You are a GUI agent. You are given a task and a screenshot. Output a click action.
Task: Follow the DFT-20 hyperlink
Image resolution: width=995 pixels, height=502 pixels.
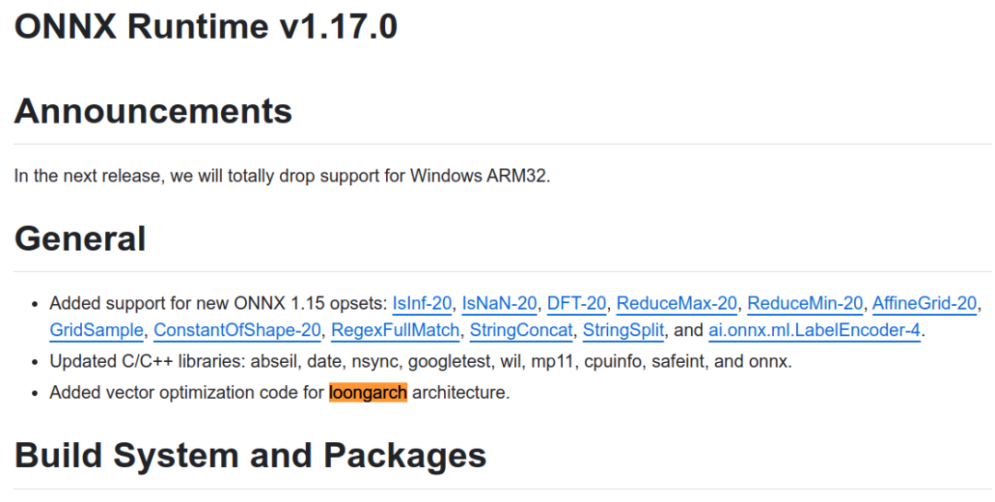[576, 303]
